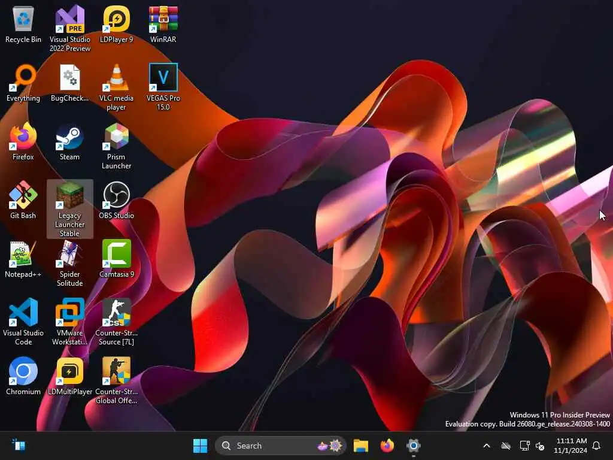The width and height of the screenshot is (613, 460).
Task: Select the WinRAR desktop shortcut
Action: 163,25
